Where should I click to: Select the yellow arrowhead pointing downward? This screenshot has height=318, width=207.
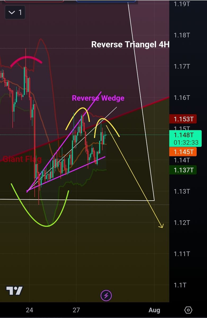(x=161, y=226)
